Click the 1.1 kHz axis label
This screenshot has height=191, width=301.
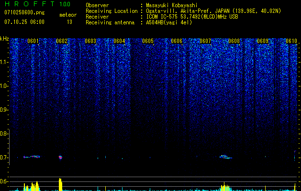(4, 62)
